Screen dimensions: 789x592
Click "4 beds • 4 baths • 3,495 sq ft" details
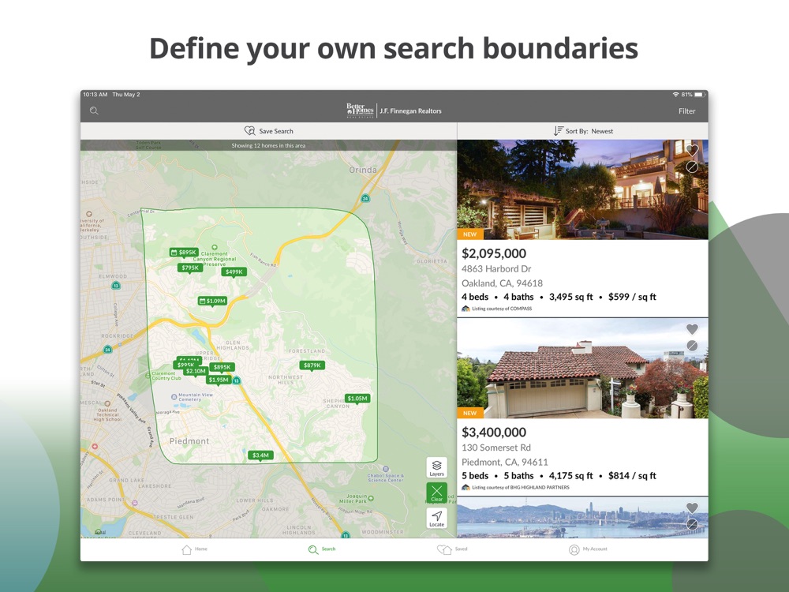pyautogui.click(x=527, y=297)
